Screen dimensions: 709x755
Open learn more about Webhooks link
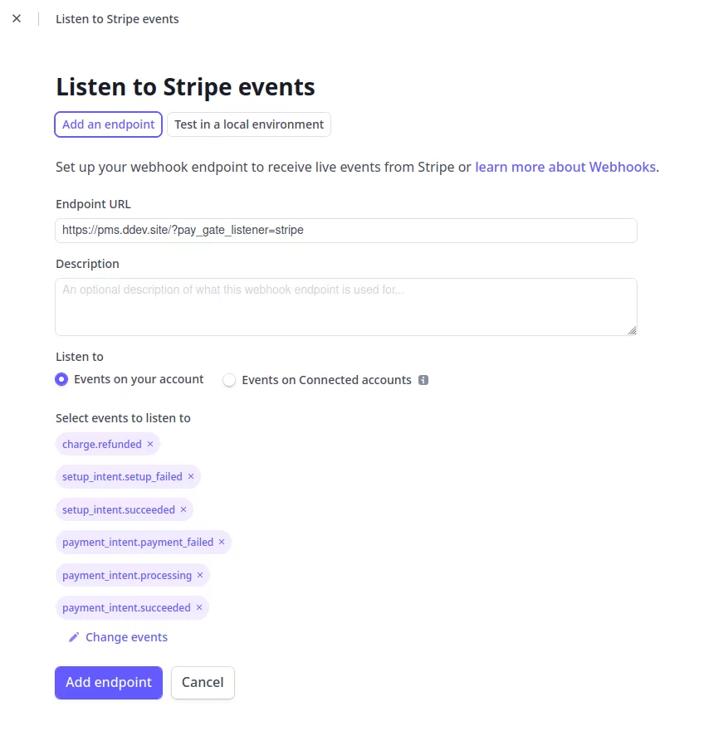565,167
